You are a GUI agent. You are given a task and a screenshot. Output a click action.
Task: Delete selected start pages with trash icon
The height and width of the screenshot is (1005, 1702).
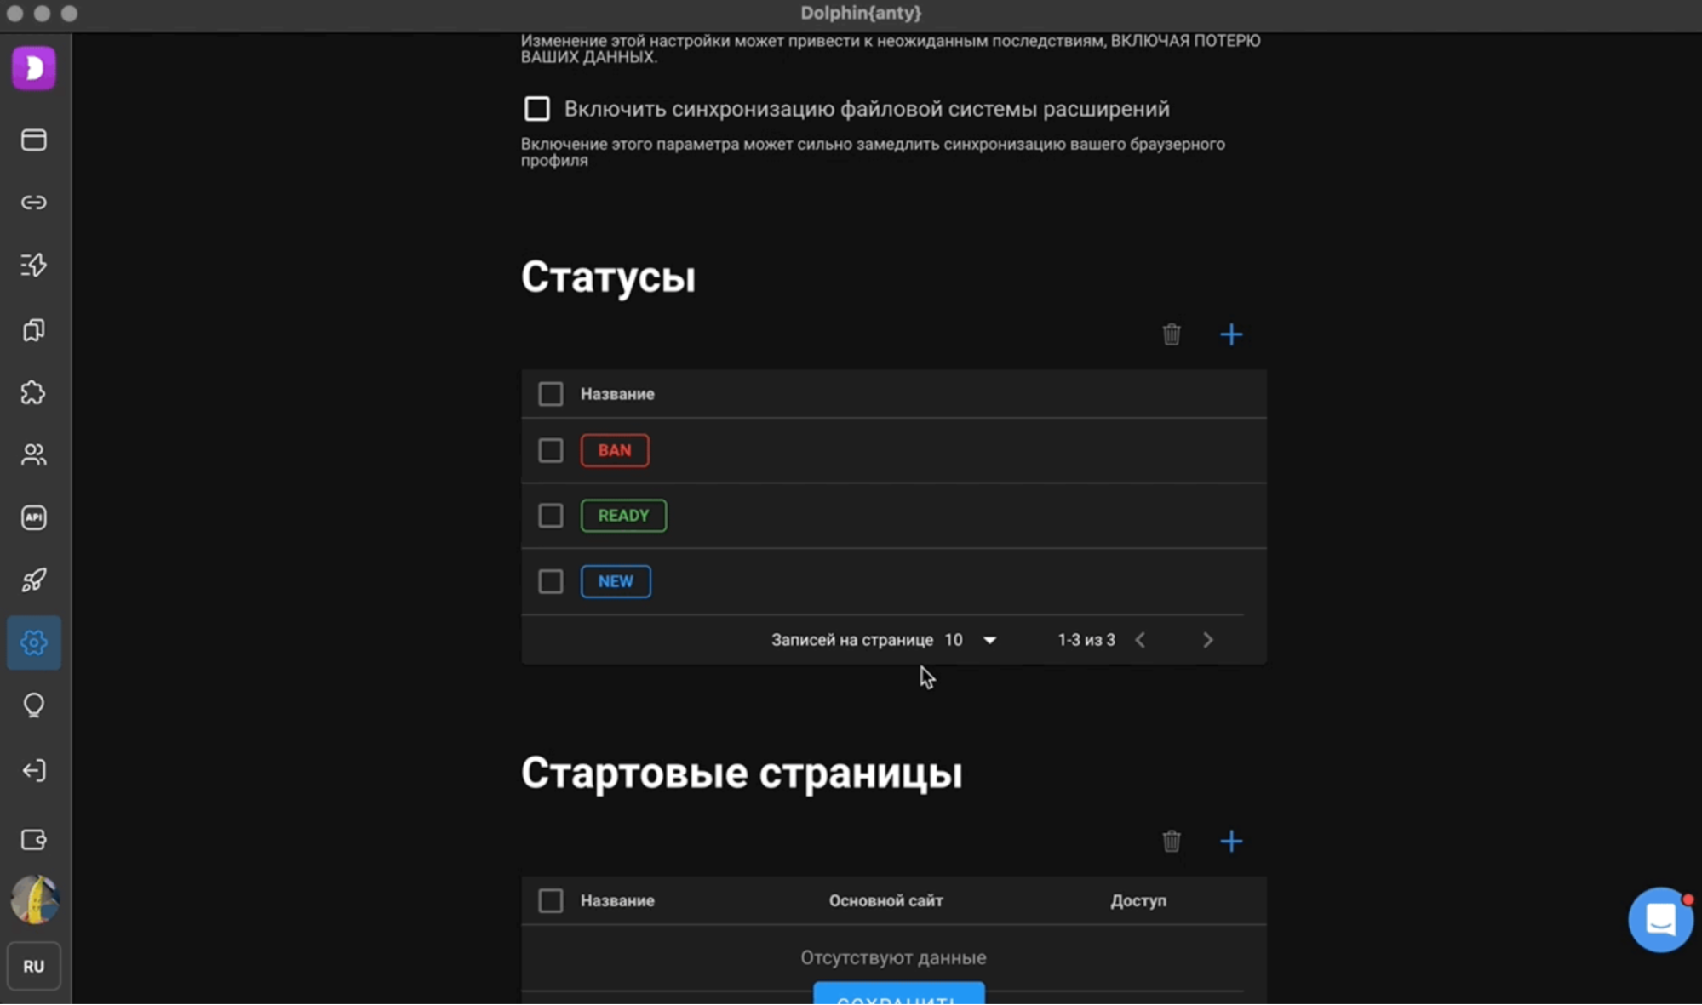(1172, 842)
